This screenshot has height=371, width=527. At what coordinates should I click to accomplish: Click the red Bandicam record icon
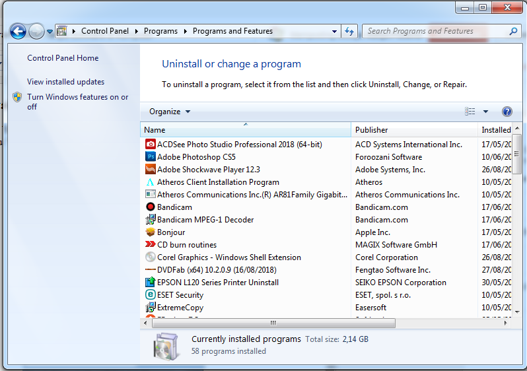click(x=150, y=207)
